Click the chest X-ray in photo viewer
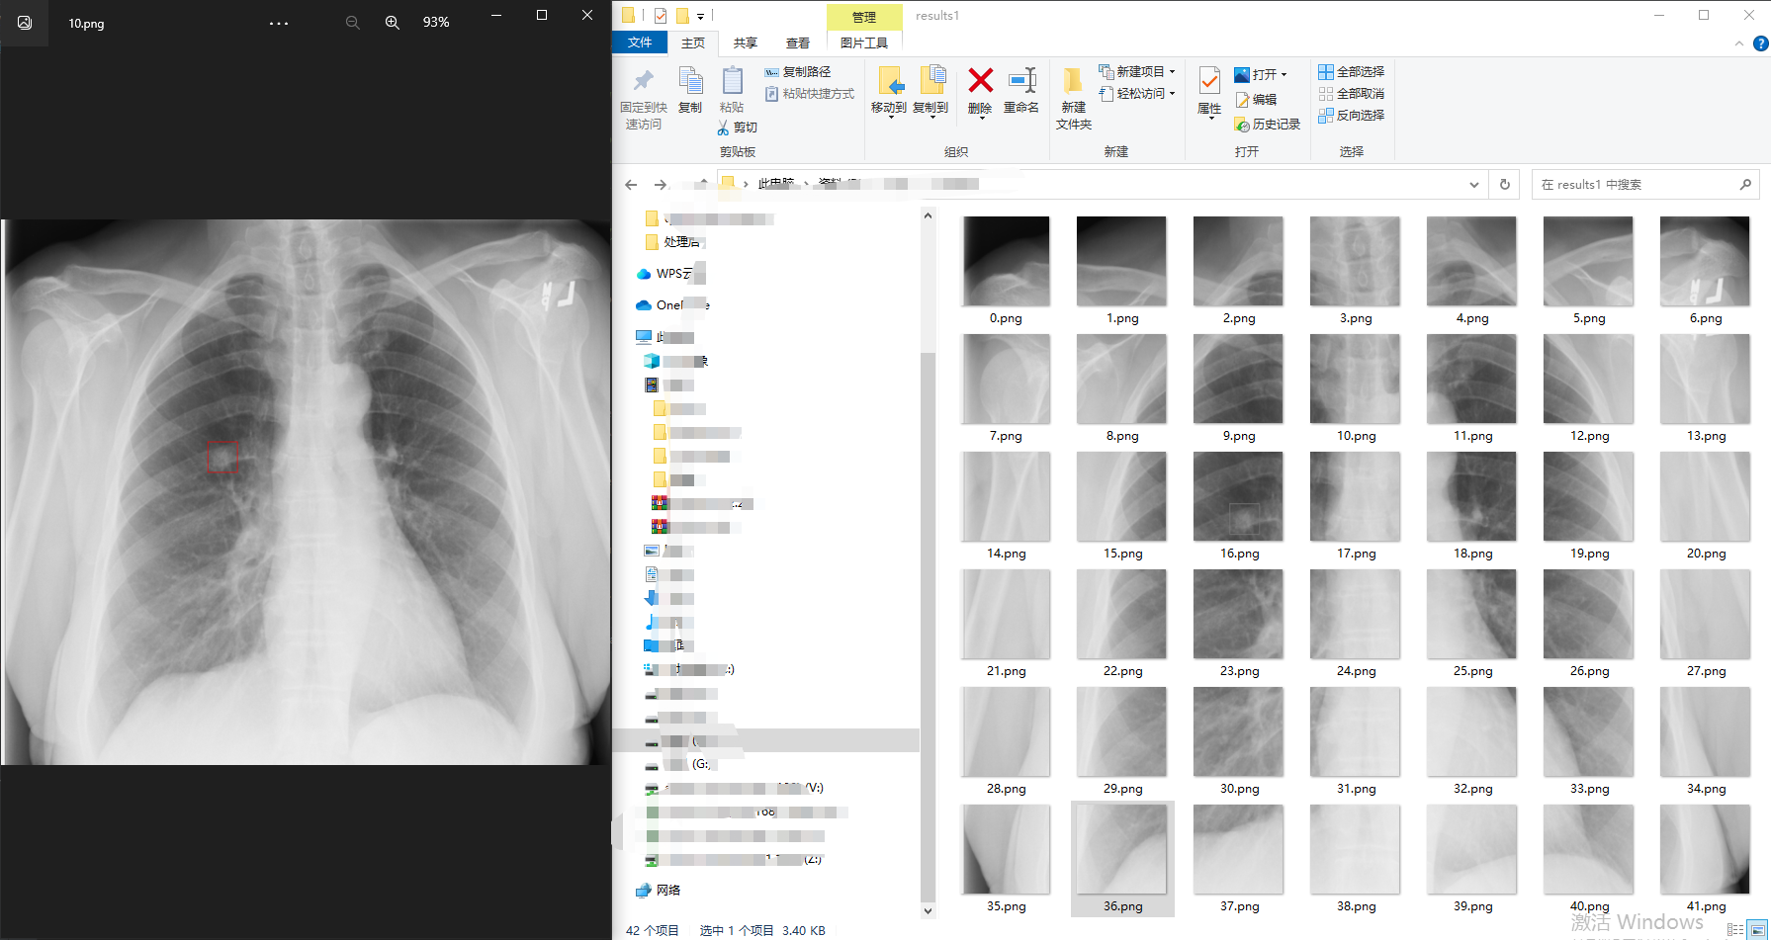Screen dimensions: 1771x940 [x=306, y=492]
